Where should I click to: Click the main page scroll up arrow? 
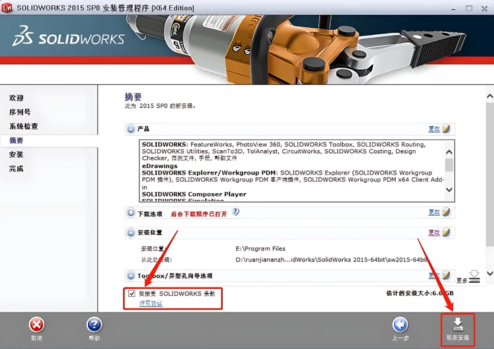(x=490, y=96)
